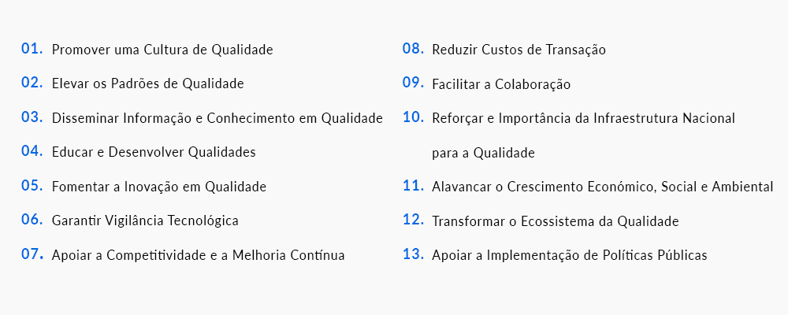Select "Fomentar a Inovação em Qualidade"
The width and height of the screenshot is (788, 315).
159,187
